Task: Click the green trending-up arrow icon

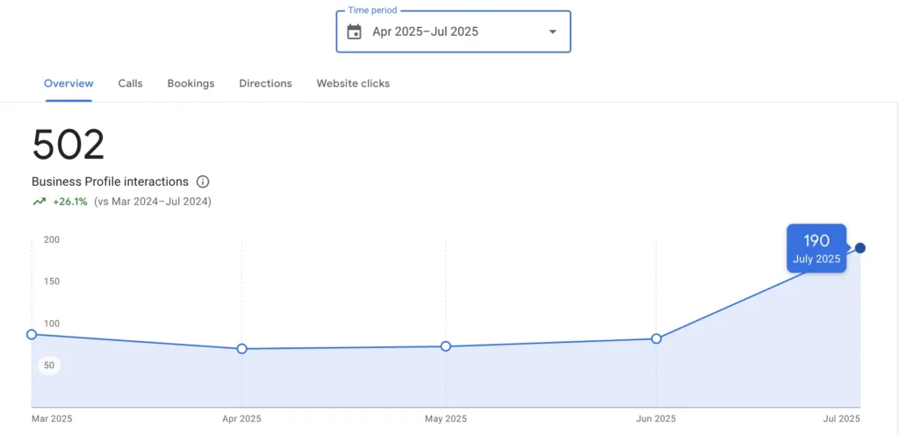Action: tap(39, 201)
